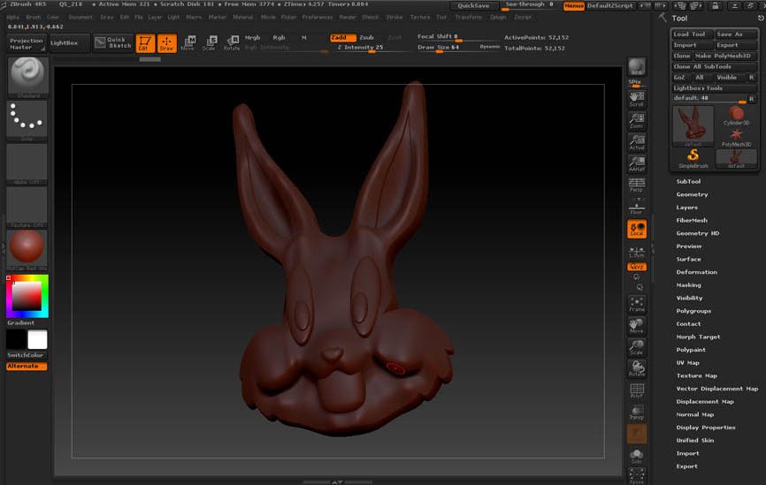Open LightBox button
Viewport: 766px width, 485px height.
pyautogui.click(x=69, y=43)
